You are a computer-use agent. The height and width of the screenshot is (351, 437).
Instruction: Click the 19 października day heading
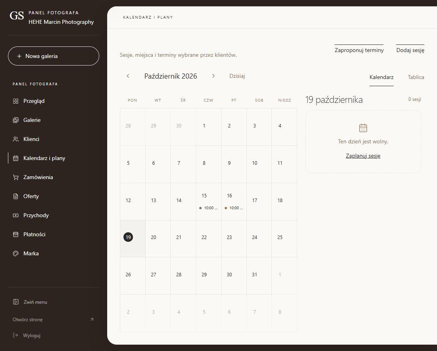tap(334, 100)
